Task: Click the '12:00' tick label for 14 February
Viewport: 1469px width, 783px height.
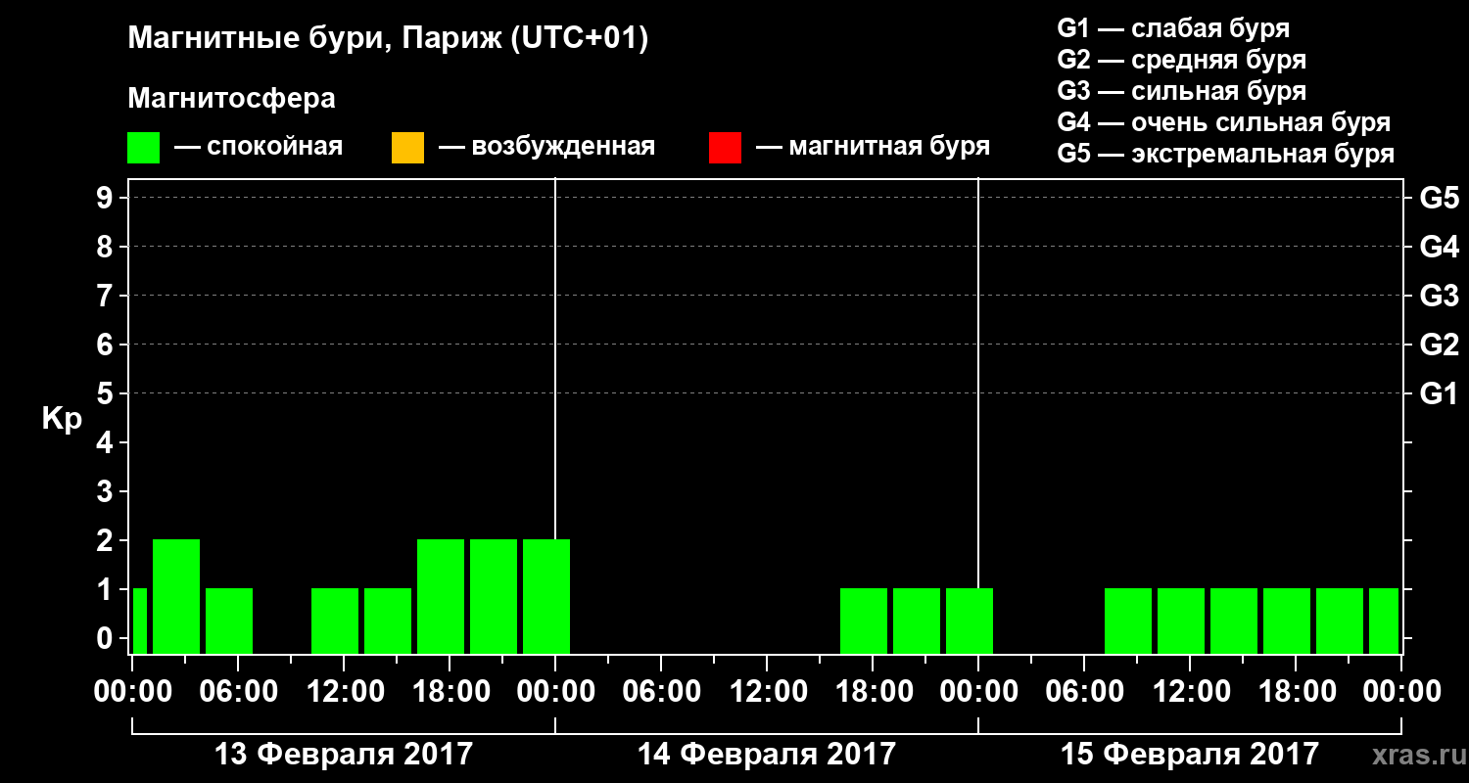Action: coord(767,692)
